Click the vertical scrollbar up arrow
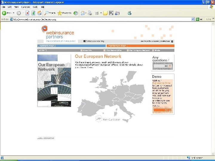This screenshot has height=161, width=215. tap(213, 24)
